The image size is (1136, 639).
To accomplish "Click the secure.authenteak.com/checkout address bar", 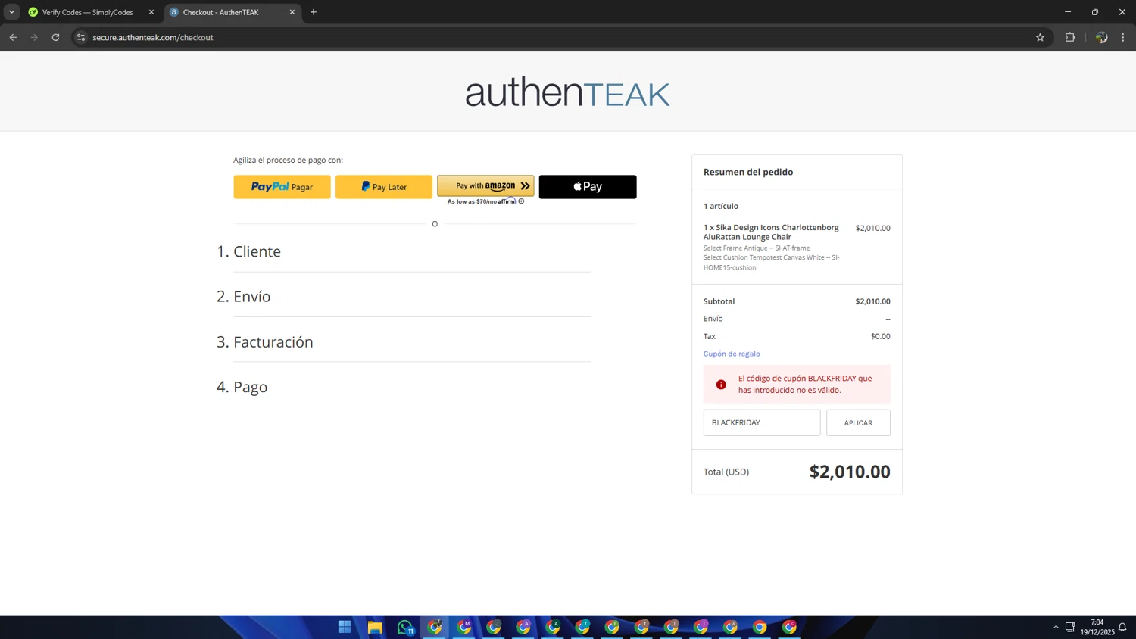I will point(153,37).
